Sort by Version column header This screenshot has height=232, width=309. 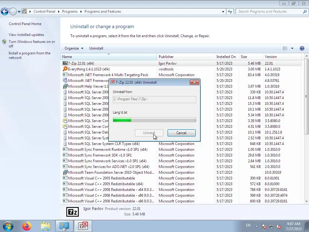pos(282,56)
